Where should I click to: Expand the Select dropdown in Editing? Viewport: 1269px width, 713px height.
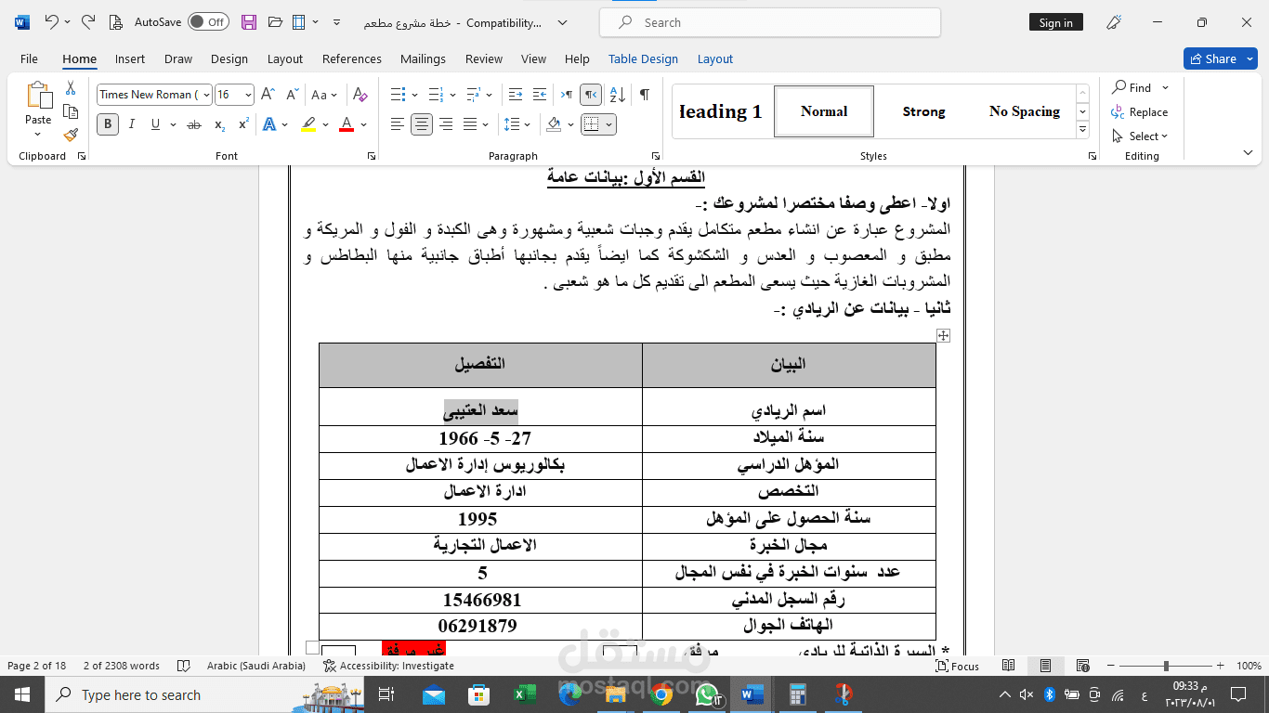pos(1141,136)
